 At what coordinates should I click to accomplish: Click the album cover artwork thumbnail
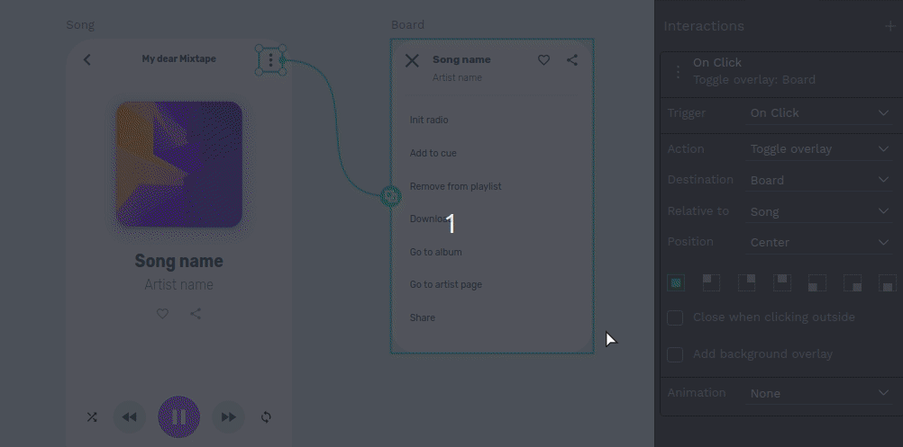coord(179,164)
